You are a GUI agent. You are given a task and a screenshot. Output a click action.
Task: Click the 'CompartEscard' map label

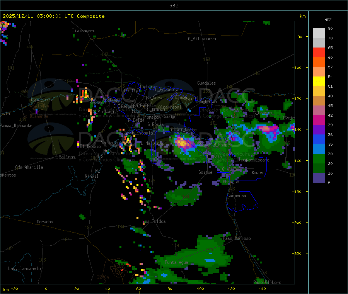[x=254, y=160]
